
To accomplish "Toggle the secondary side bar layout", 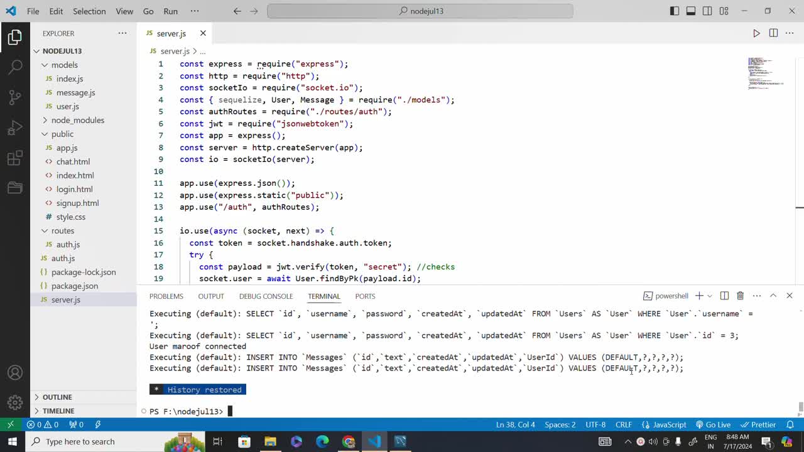I will tap(707, 11).
